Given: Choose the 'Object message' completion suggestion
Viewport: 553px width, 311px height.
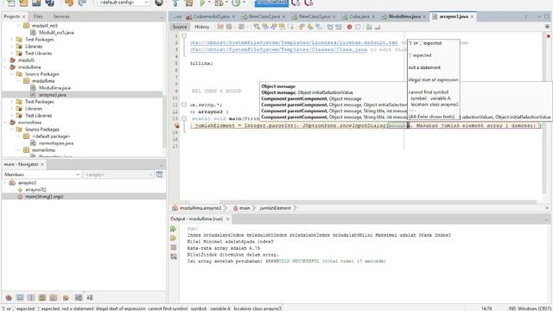Looking at the screenshot, I should click(x=278, y=86).
